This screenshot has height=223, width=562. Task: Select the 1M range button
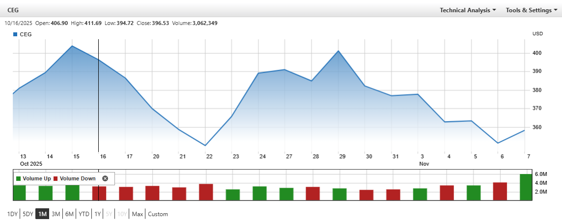(42, 214)
